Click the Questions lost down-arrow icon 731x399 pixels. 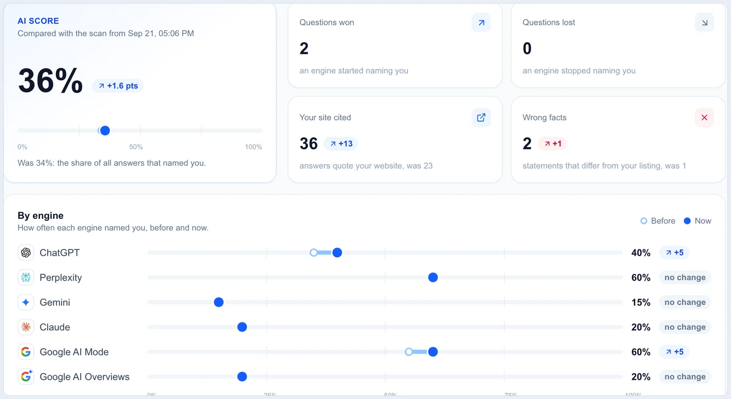coord(704,23)
